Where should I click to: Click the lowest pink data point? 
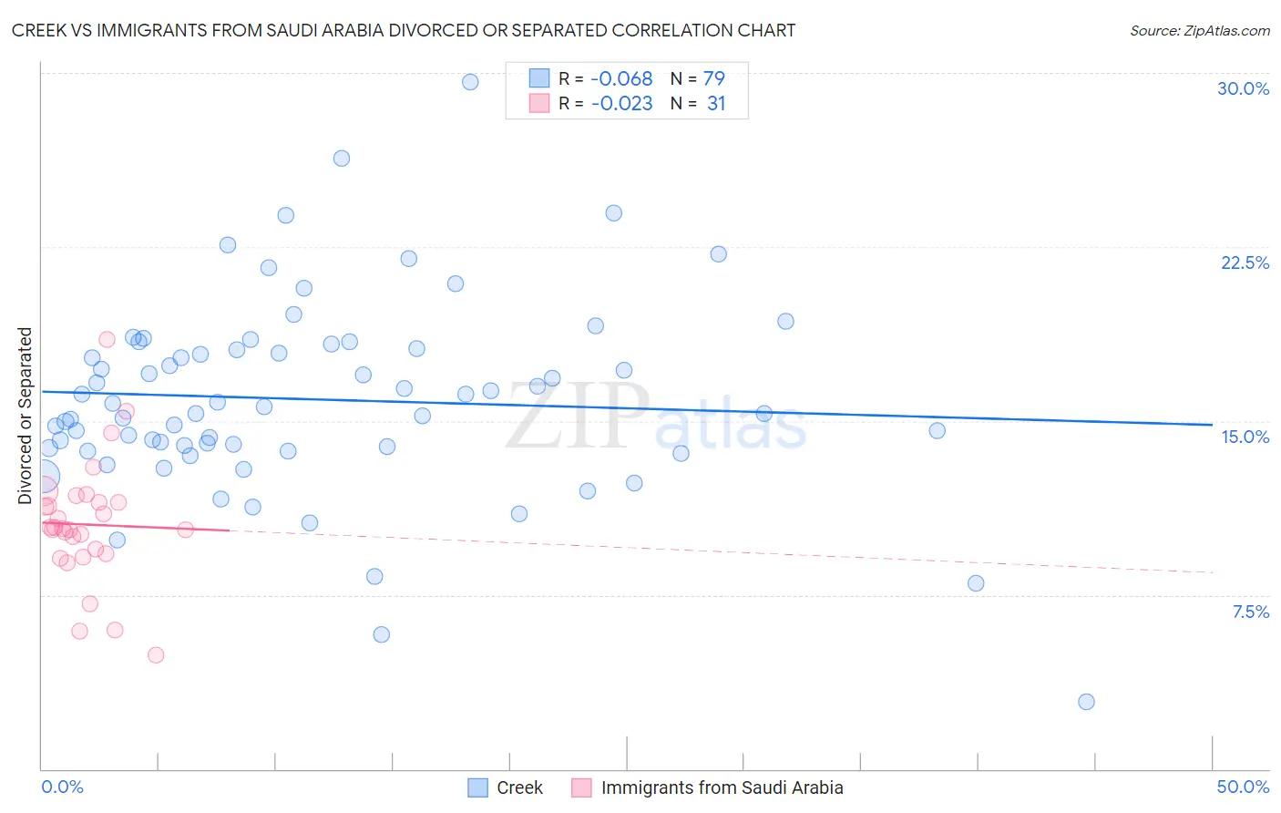click(x=156, y=655)
